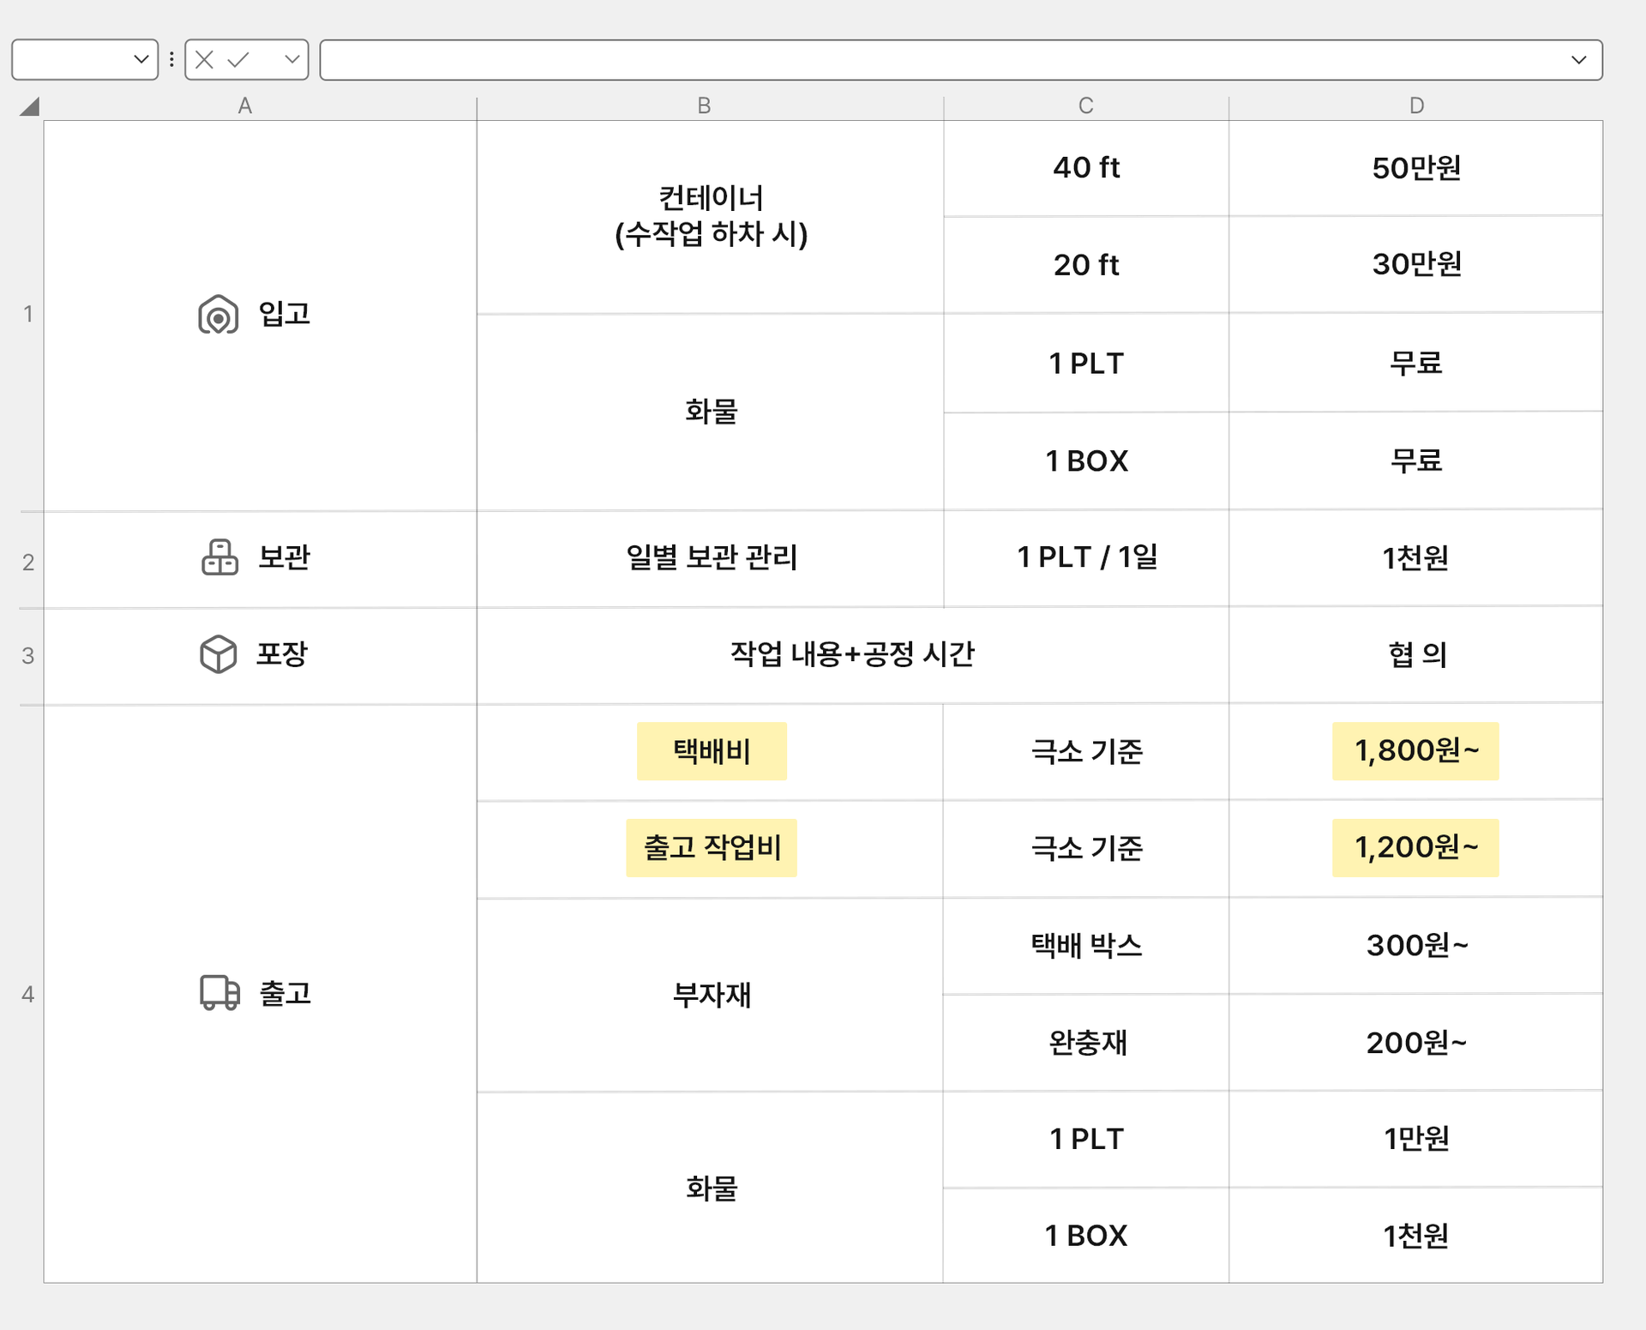Click the yellow highlighted 택배비 cell
This screenshot has height=1330, width=1646.
coord(712,751)
